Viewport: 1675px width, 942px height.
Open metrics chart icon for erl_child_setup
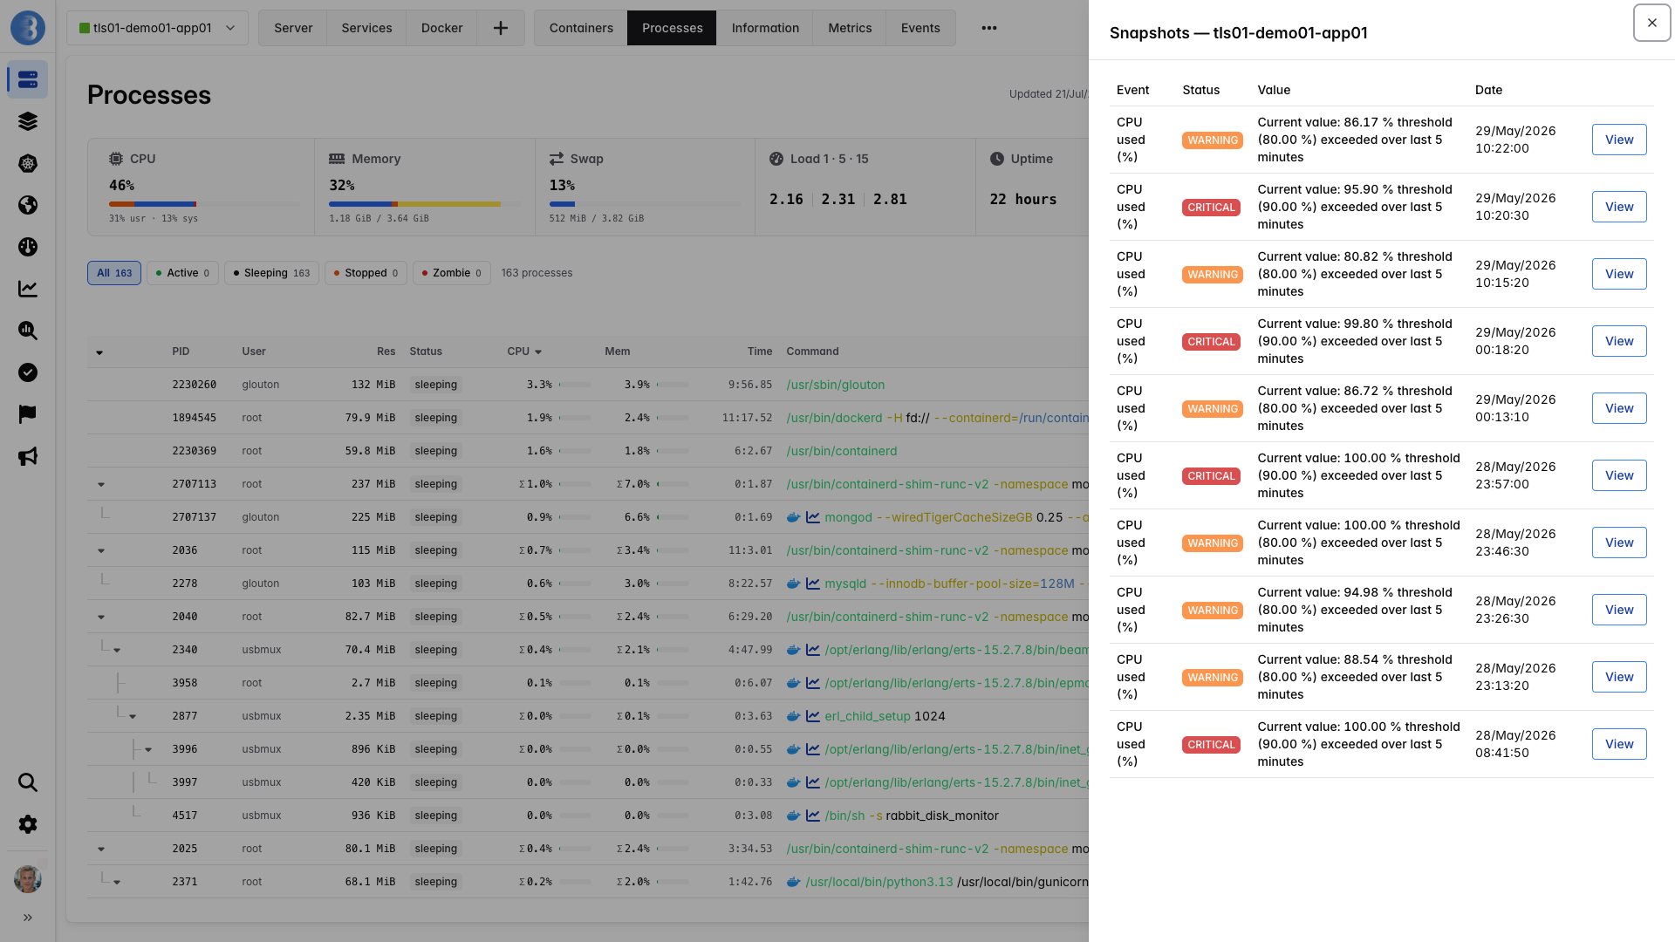tap(813, 716)
